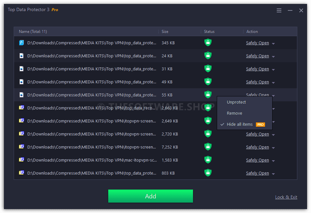Expand the action dropdown arrow for the 31 KB file

pos(273,70)
